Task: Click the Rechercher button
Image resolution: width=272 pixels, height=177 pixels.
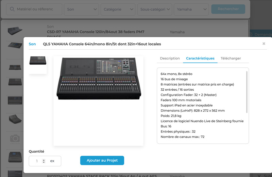Action: (x=228, y=9)
